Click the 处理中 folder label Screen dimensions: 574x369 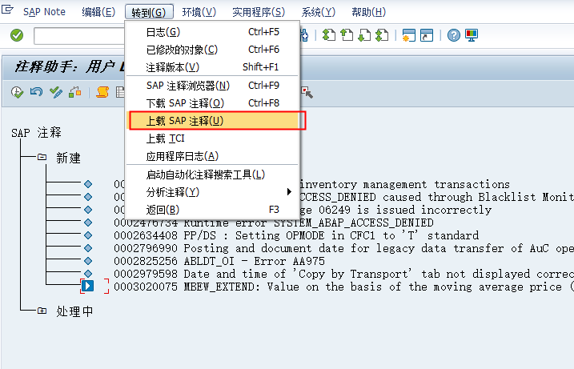tap(74, 311)
